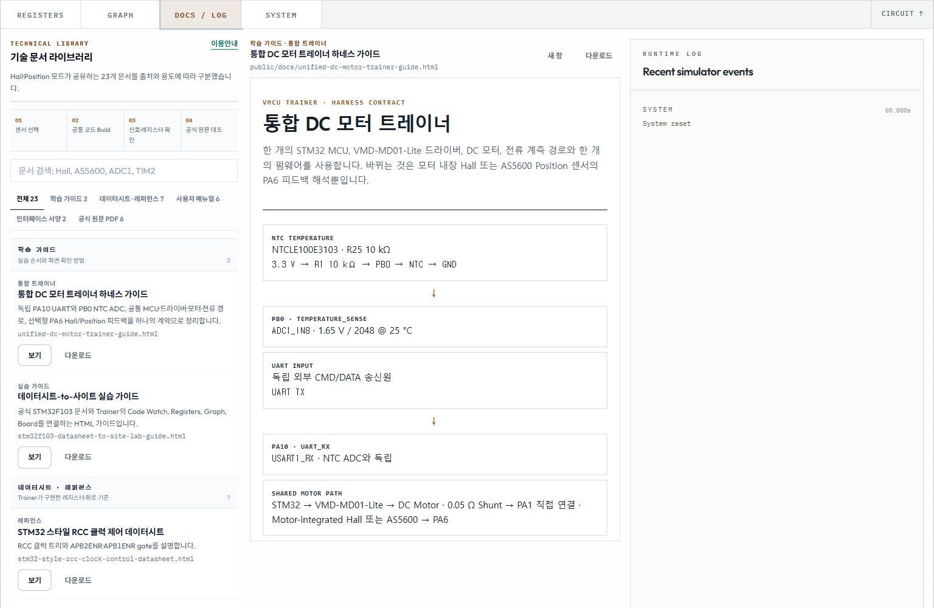Click 다운로드 for unified-dc-motor-trainer-guide.html card

coord(78,355)
